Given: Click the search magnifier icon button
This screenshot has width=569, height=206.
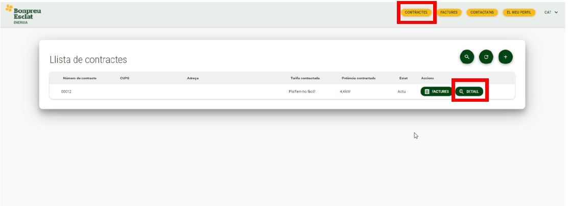Looking at the screenshot, I should [467, 57].
